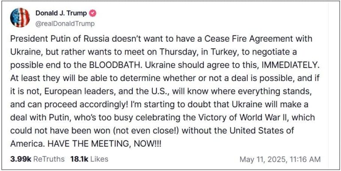
Task: Open the Donald J. Trump display name
Action: point(61,13)
